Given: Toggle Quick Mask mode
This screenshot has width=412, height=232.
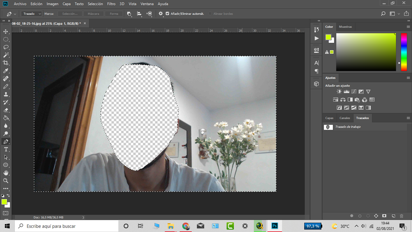Looking at the screenshot, I should 6,213.
